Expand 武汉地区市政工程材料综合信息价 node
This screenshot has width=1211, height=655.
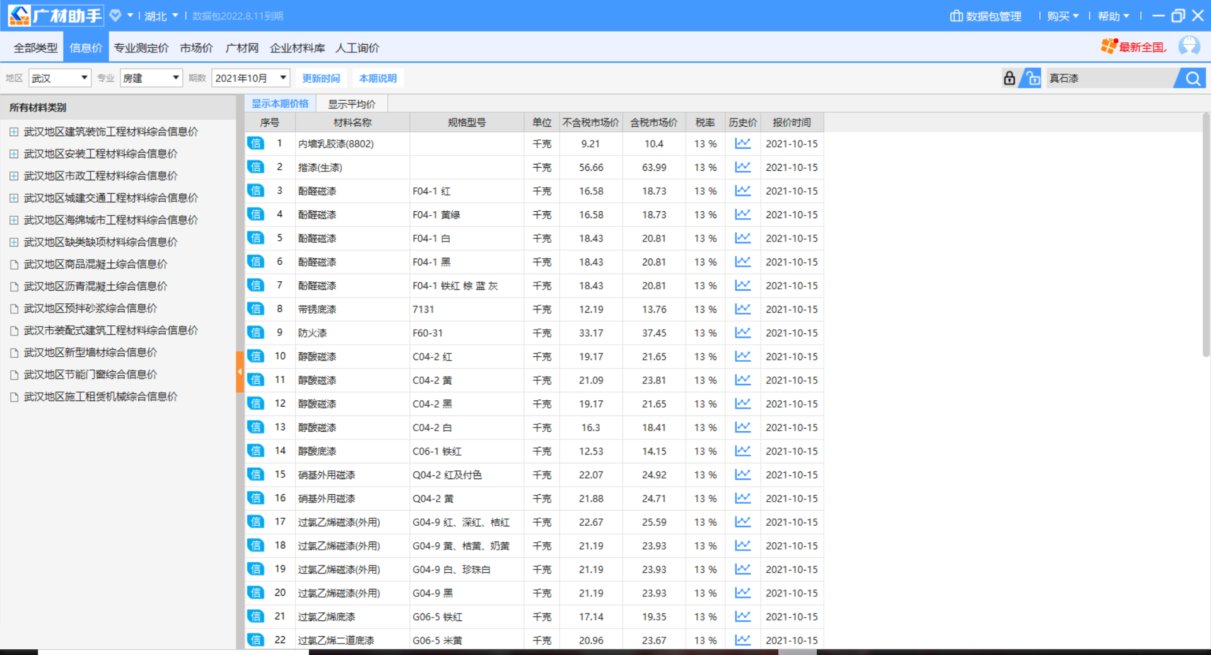click(14, 176)
